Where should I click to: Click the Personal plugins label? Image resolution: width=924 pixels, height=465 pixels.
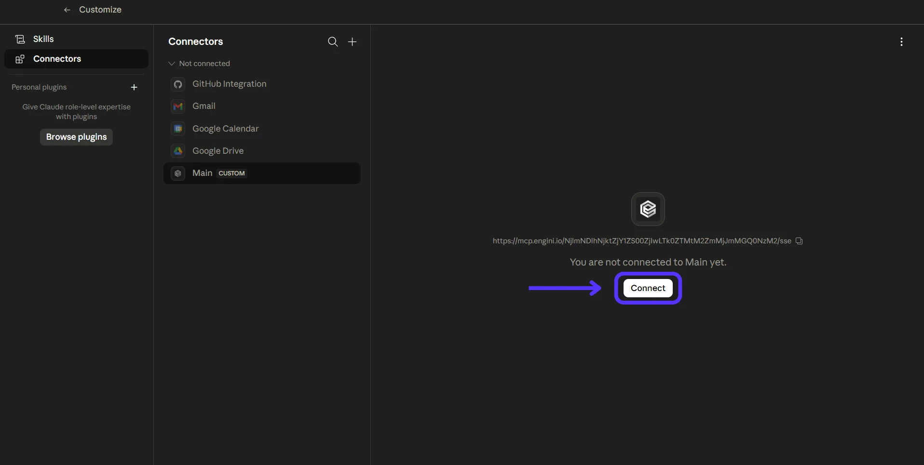click(39, 87)
